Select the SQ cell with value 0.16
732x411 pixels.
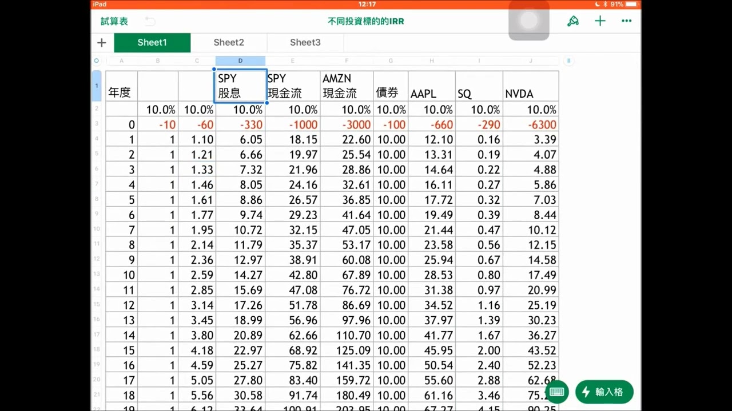point(479,139)
